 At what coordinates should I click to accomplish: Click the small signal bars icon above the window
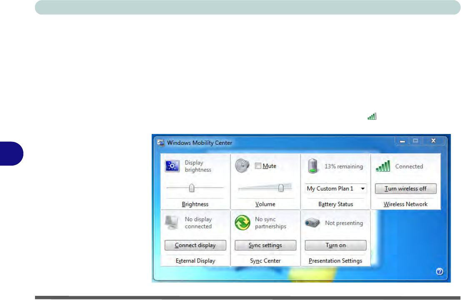372,117
